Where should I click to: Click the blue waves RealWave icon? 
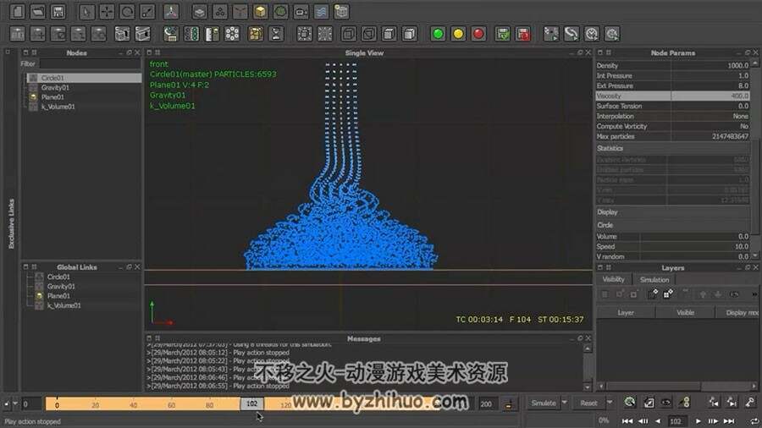coord(321,11)
